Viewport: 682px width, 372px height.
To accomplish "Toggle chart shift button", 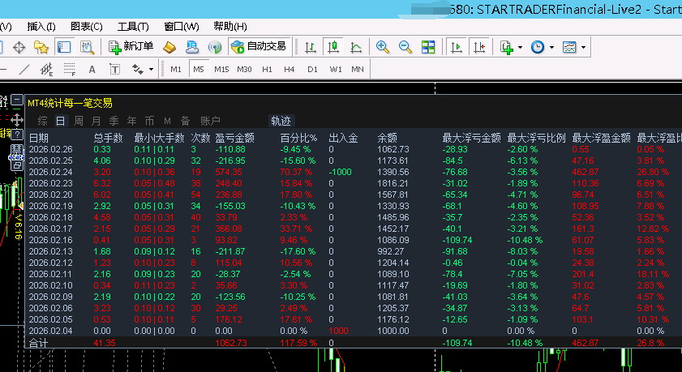I will (x=479, y=47).
